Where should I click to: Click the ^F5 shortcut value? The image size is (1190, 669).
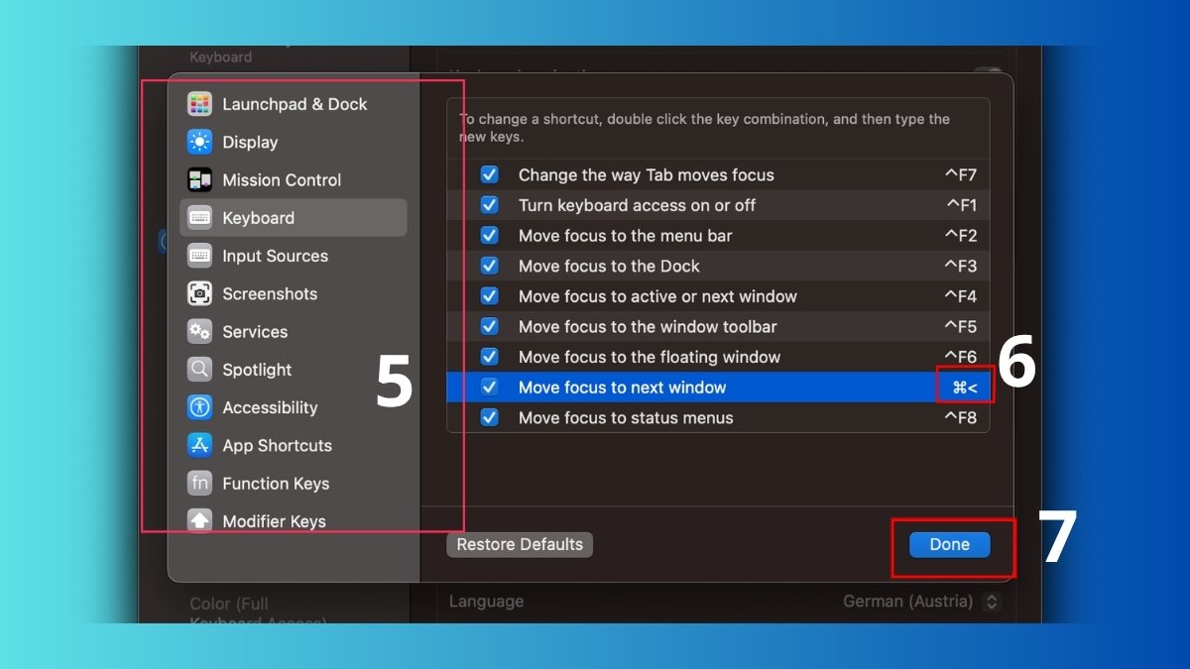click(x=961, y=326)
